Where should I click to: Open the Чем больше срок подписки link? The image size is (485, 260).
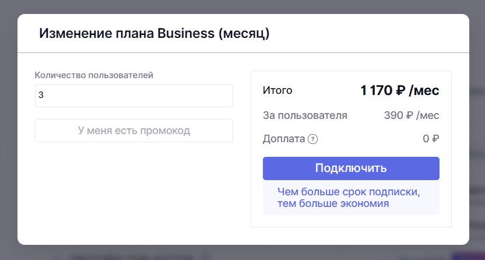349,191
